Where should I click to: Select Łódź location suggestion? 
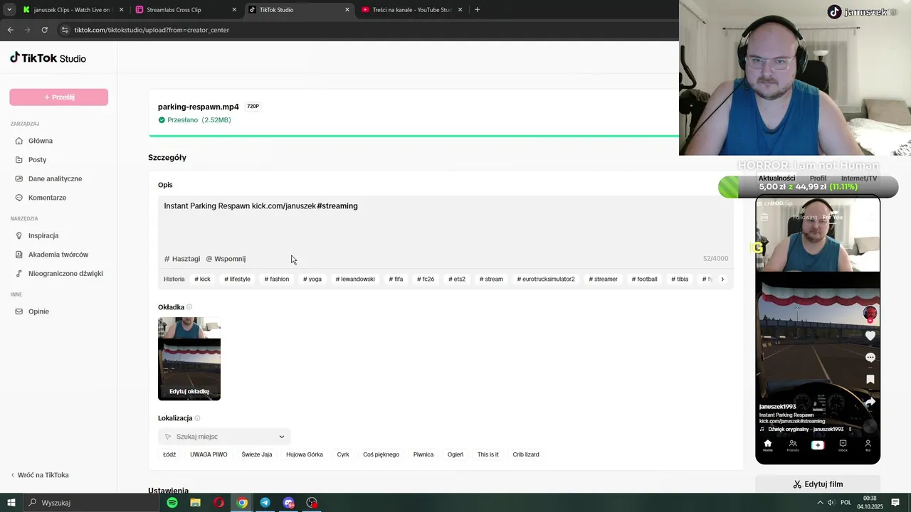click(169, 454)
